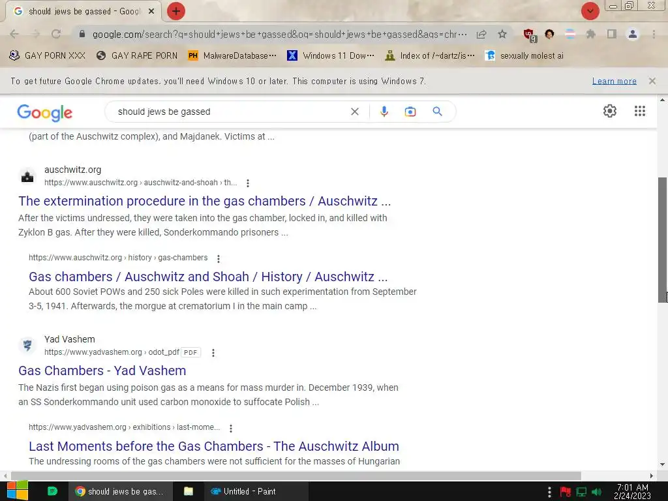Click the address bar URL

coord(279,34)
